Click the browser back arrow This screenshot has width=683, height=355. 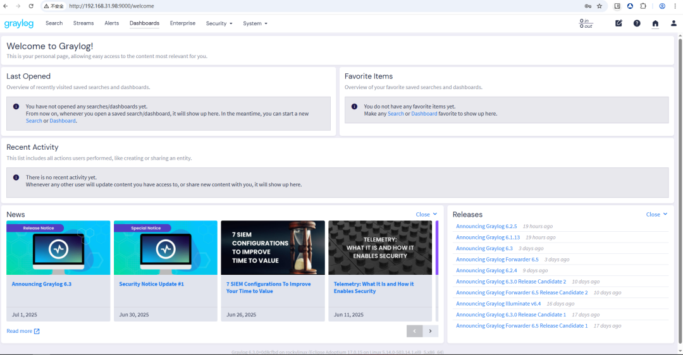point(6,6)
